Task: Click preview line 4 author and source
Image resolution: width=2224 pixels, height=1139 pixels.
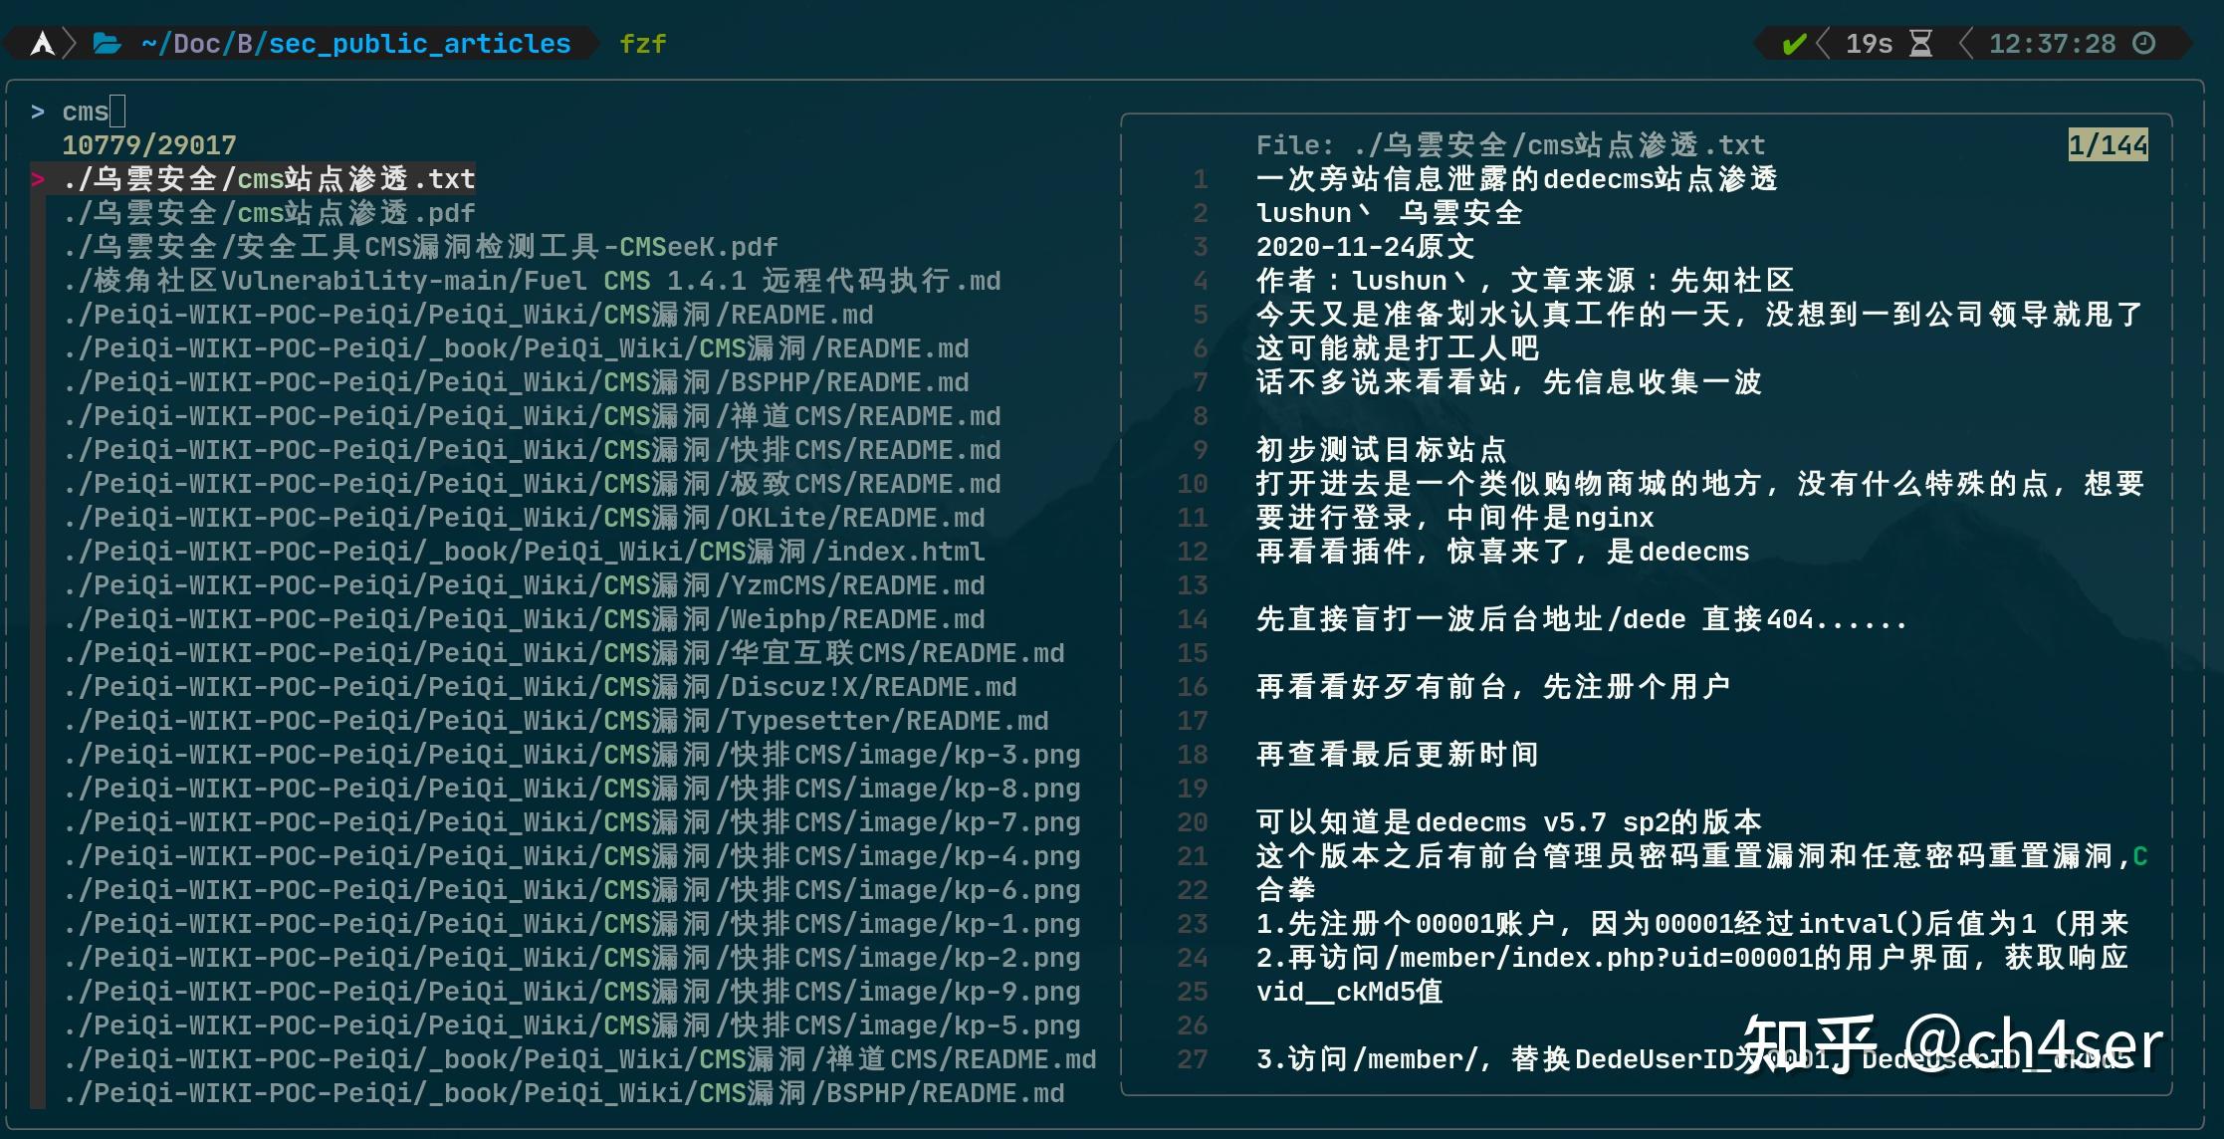Action: coord(1525,281)
